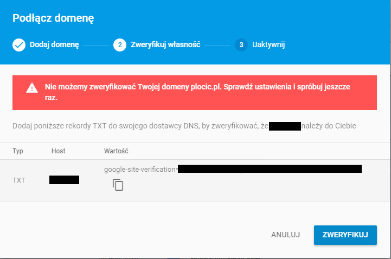391x259 pixels.
Task: Click the Wartość column header
Action: [116, 151]
